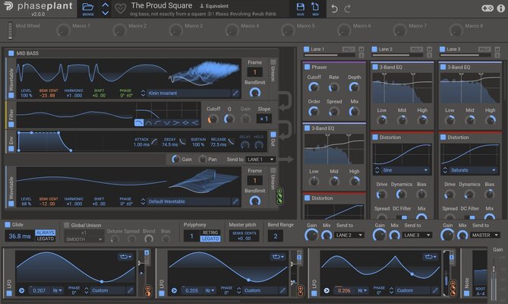Disable the Phaser effect

click(x=307, y=67)
